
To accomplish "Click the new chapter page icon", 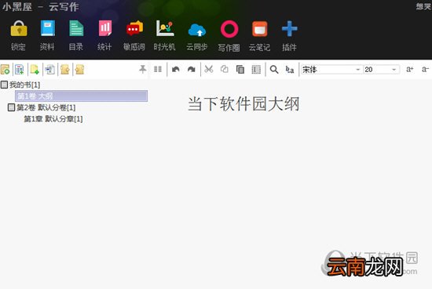I will coord(35,70).
